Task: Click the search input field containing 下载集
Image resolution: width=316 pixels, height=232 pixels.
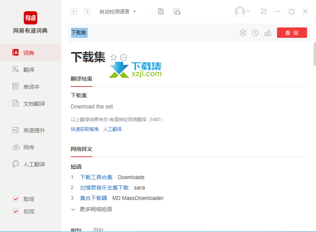Action: click(x=153, y=33)
